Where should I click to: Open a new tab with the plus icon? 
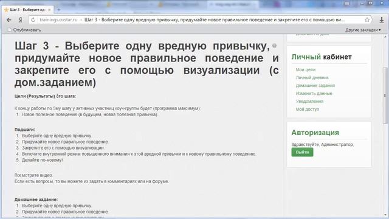pyautogui.click(x=59, y=10)
